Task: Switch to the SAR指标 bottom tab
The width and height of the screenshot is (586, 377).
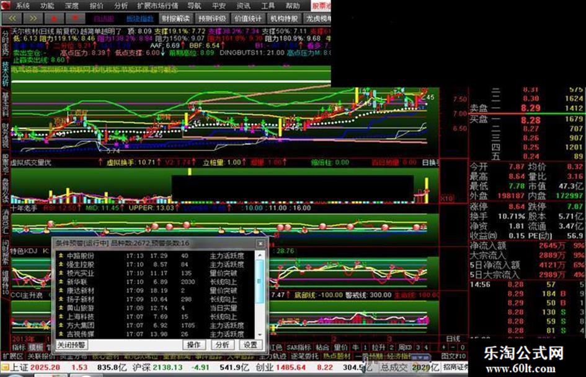Action: [x=299, y=347]
